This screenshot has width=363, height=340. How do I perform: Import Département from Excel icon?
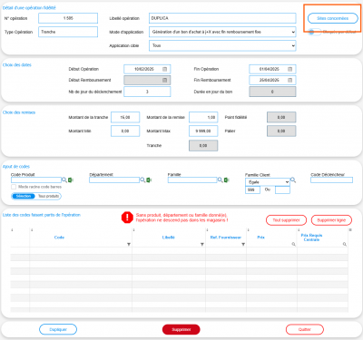(x=149, y=180)
